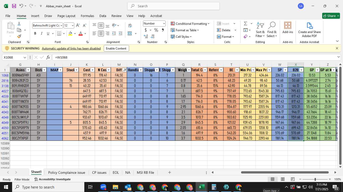Open the Number format dropdown

tap(164, 23)
